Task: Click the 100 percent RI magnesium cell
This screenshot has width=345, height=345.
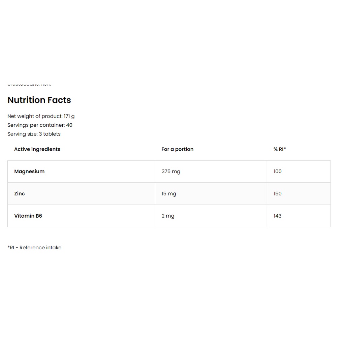Action: coord(278,171)
